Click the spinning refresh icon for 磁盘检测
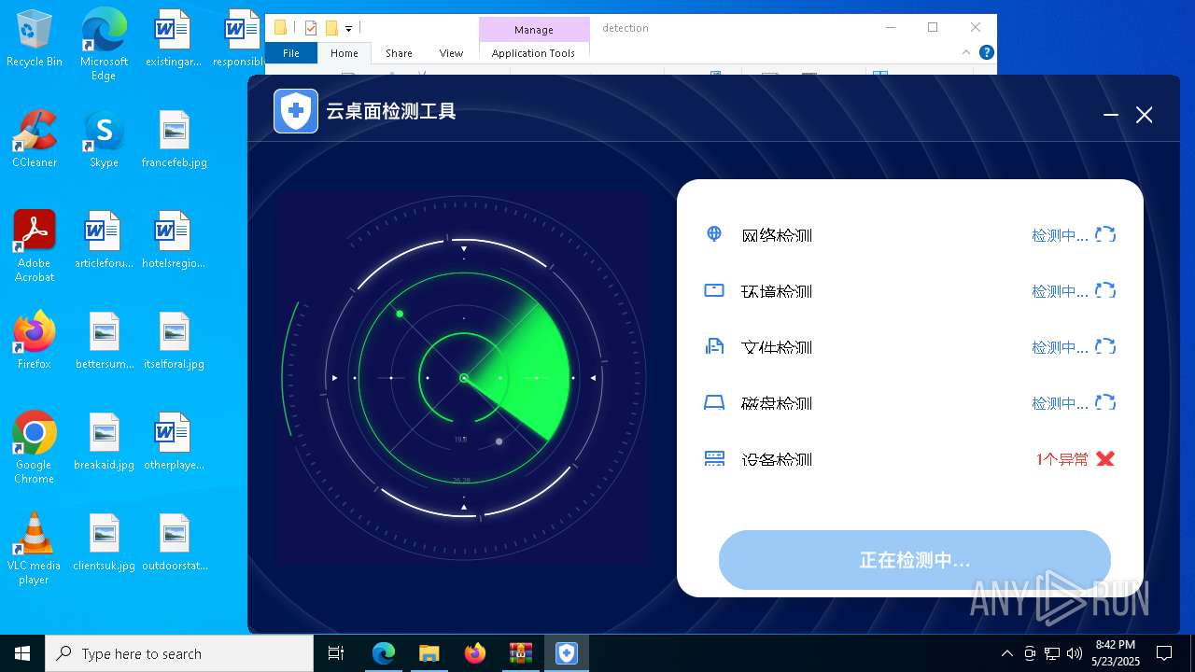 pos(1105,402)
